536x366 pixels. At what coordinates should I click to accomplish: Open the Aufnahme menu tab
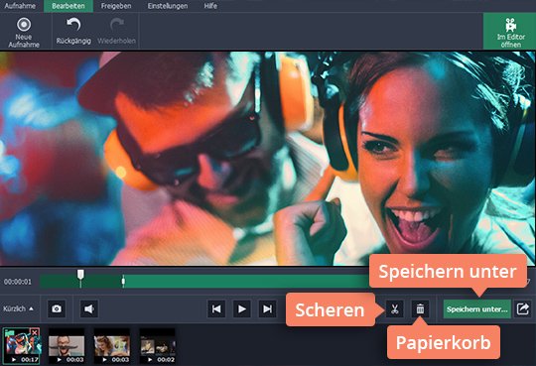[x=20, y=6]
